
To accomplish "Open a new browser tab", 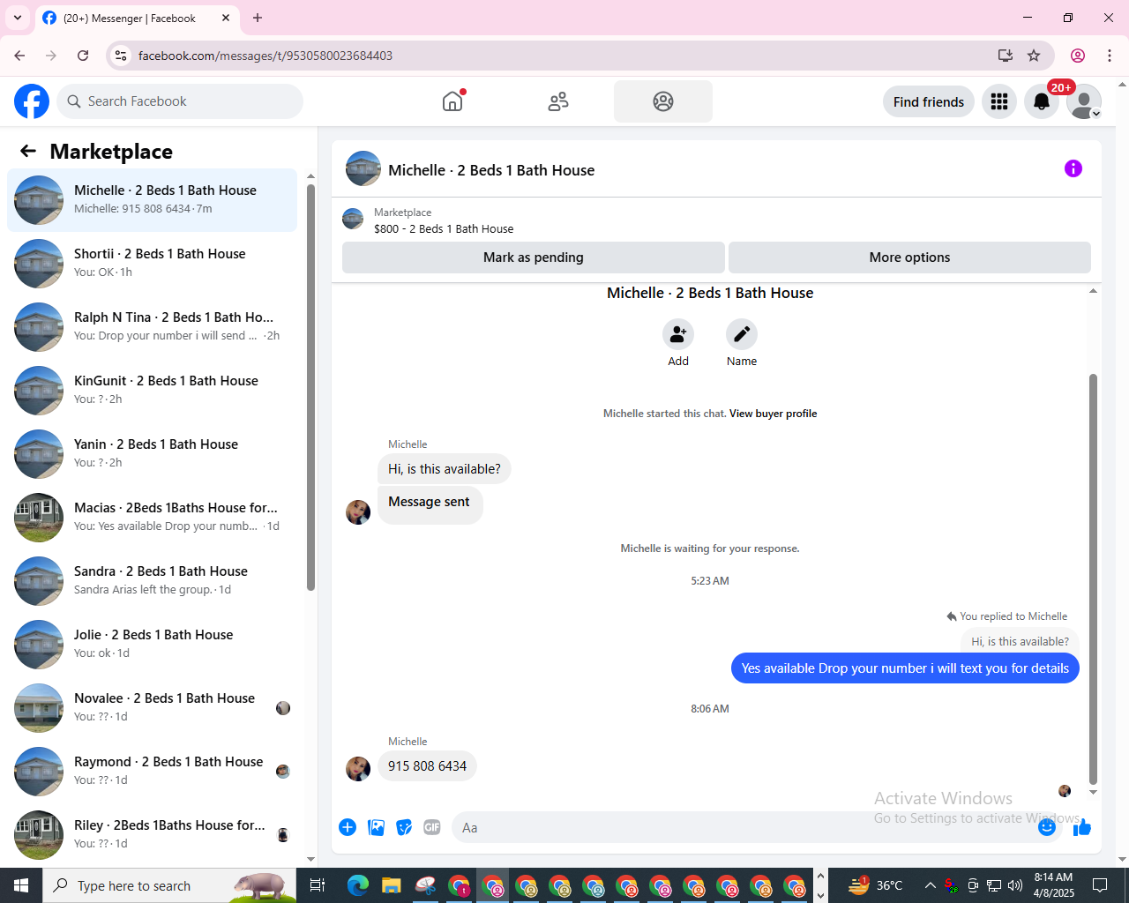I will coord(258,18).
